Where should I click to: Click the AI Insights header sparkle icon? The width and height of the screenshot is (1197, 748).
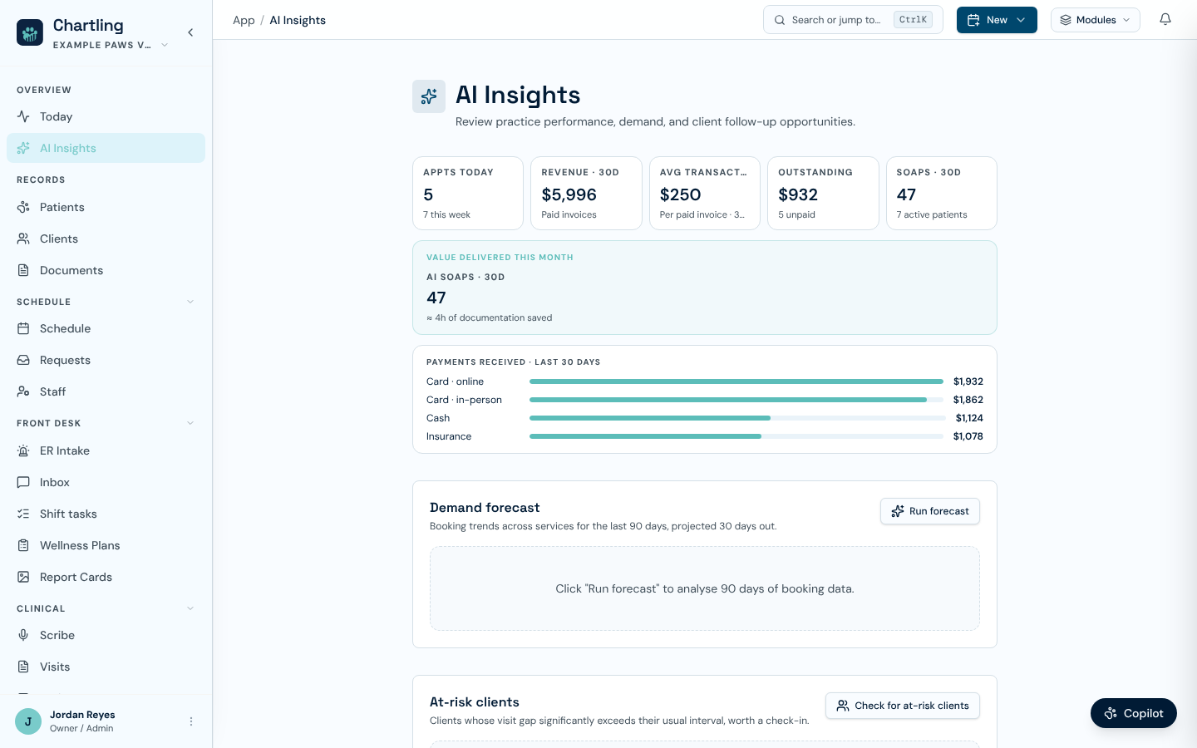[429, 96]
